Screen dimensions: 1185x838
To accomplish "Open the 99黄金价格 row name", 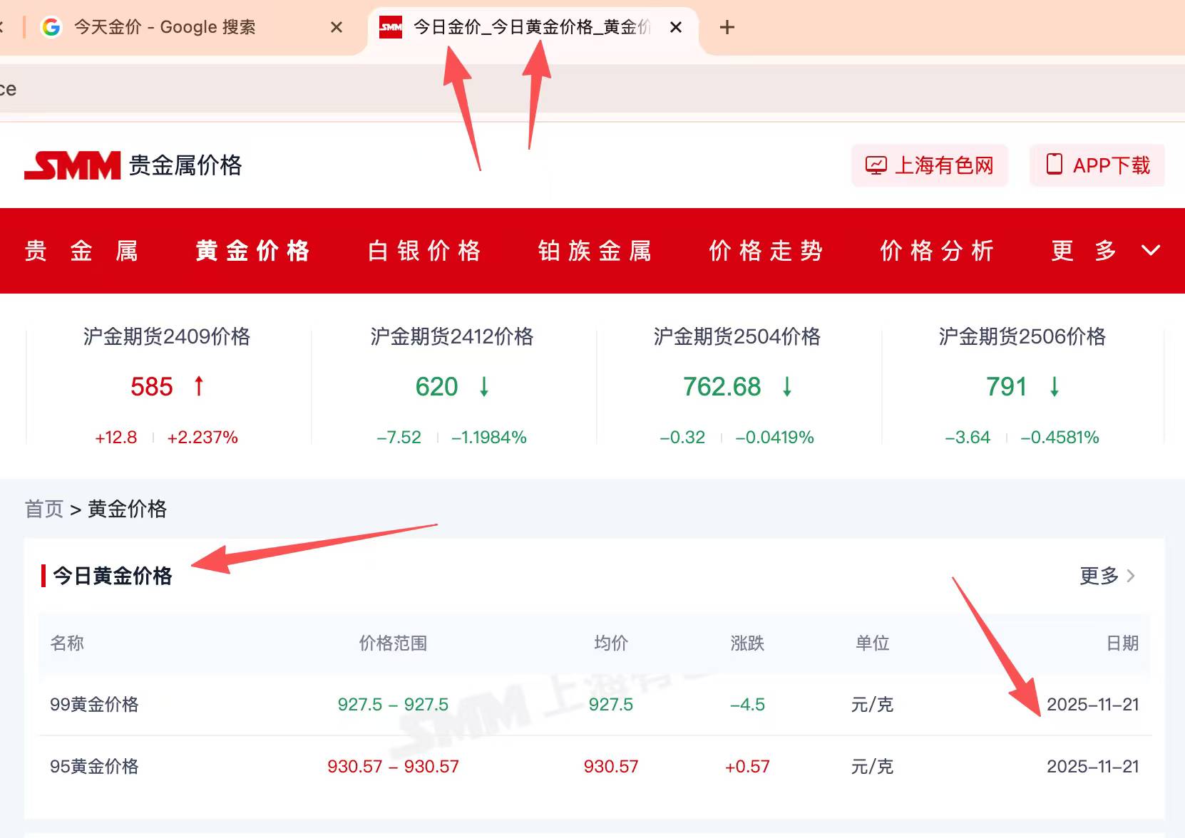I will (x=94, y=705).
